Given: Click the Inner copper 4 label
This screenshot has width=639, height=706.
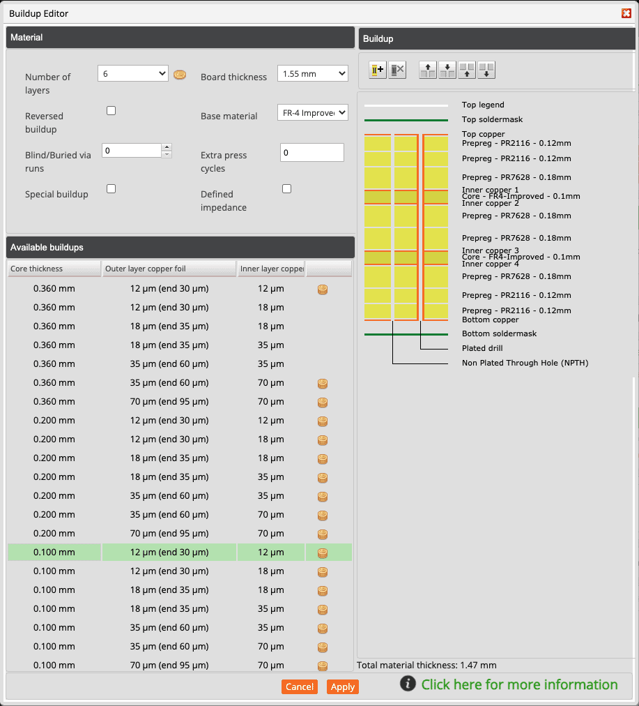Looking at the screenshot, I should click(x=490, y=264).
